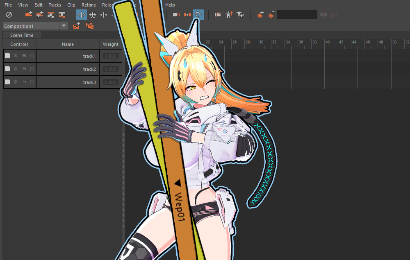This screenshot has width=410, height=260.
Task: Open the Tracks menu
Action: [x=55, y=5]
